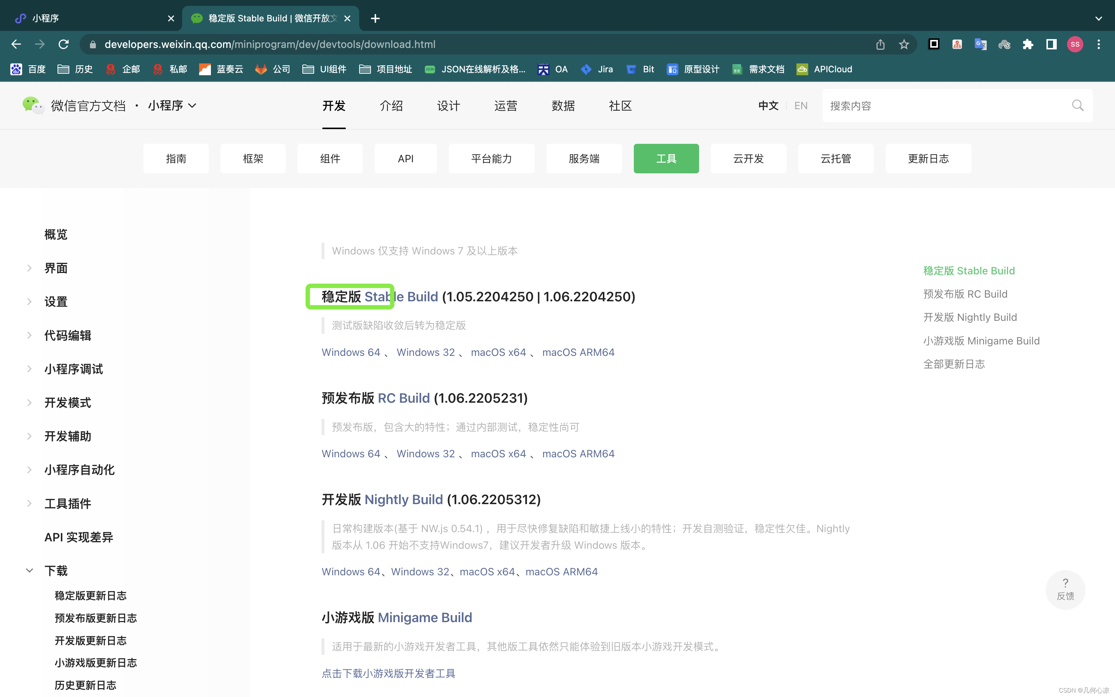The width and height of the screenshot is (1115, 697).
Task: Click the search magnifier icon
Action: click(1078, 105)
